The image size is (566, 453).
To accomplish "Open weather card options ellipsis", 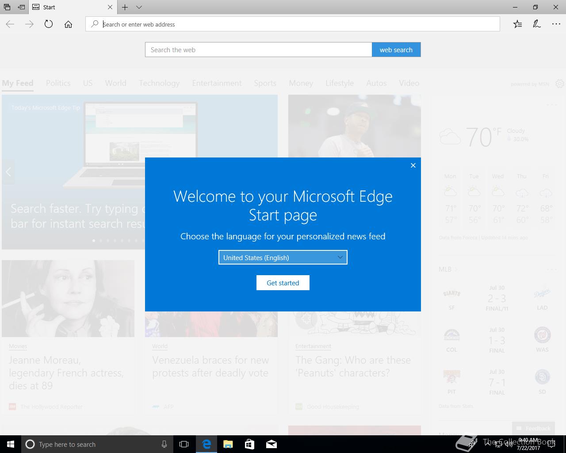I will (552, 105).
